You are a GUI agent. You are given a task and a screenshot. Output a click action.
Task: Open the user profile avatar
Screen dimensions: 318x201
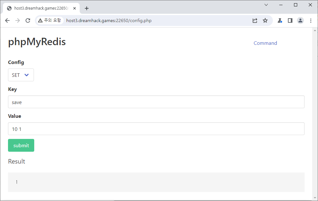click(300, 20)
